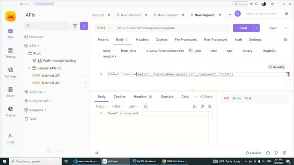The height and width of the screenshot is (165, 294).
Task: Expand the Sample APIs folder
Action: (29, 68)
